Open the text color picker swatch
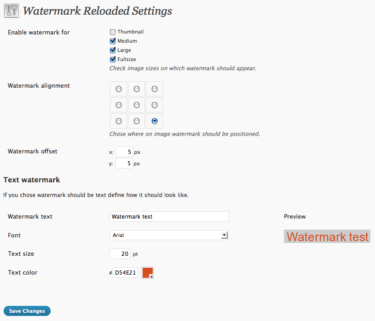375x321 pixels. 147,272
